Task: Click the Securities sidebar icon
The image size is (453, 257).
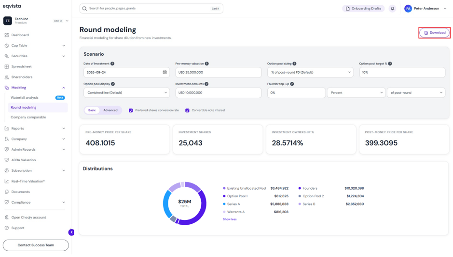Action: click(7, 56)
